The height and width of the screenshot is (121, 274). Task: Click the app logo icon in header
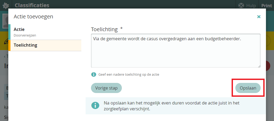(x=6, y=5)
